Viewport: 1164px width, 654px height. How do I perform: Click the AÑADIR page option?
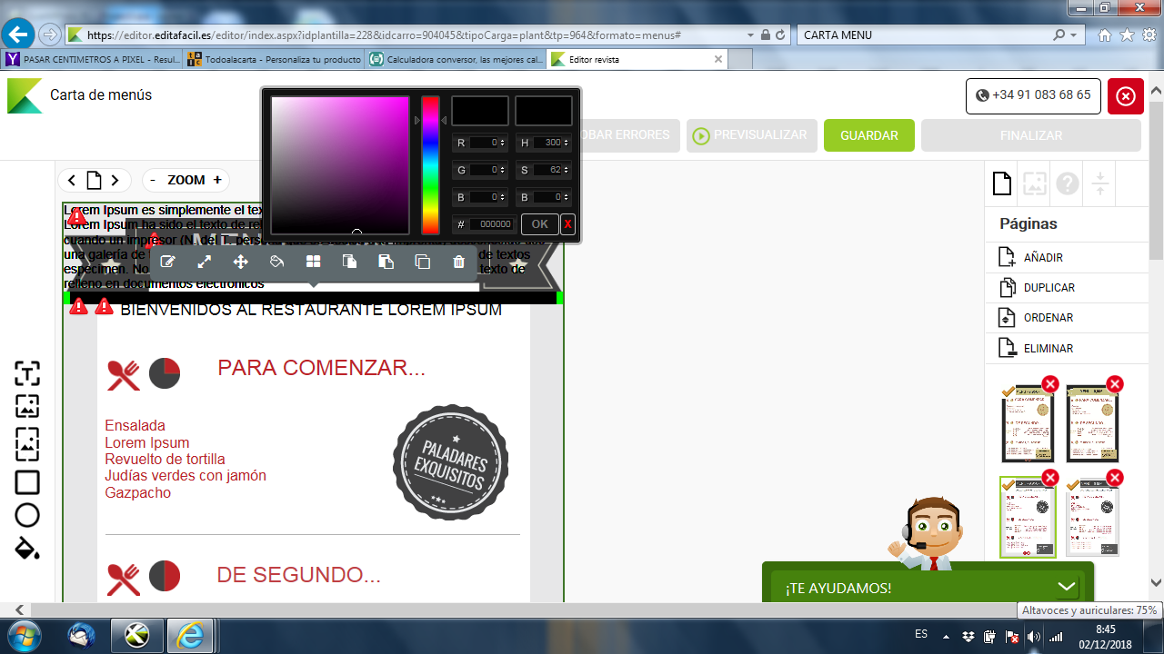tap(1042, 258)
